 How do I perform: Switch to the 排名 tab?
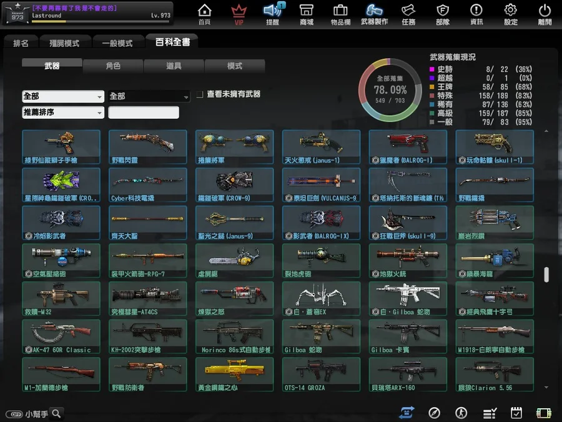[21, 43]
